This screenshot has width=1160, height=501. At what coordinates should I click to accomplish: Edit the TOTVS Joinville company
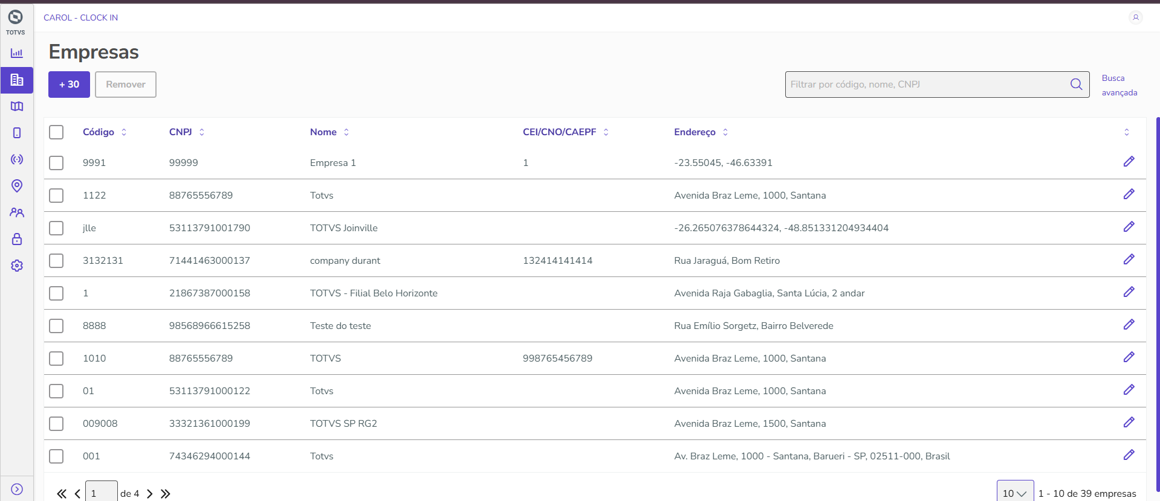(x=1129, y=227)
